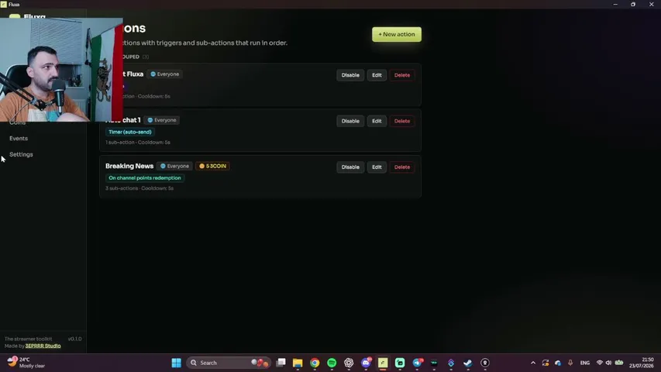661x372 pixels.
Task: Click Everyone badge on chat 1 action
Action: tap(162, 120)
